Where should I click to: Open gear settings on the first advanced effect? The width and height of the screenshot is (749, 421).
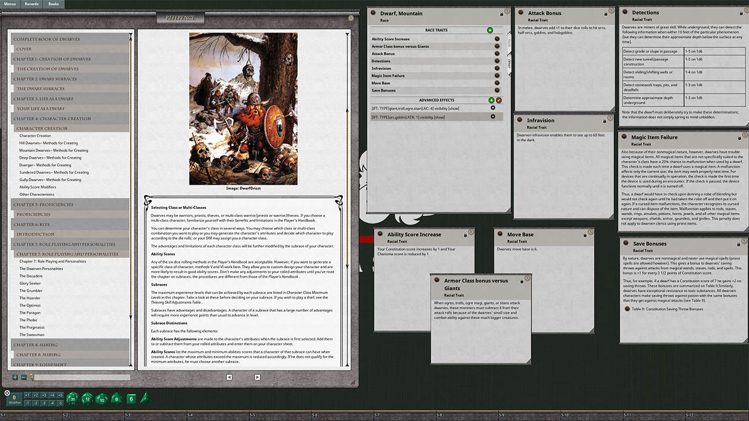point(493,108)
